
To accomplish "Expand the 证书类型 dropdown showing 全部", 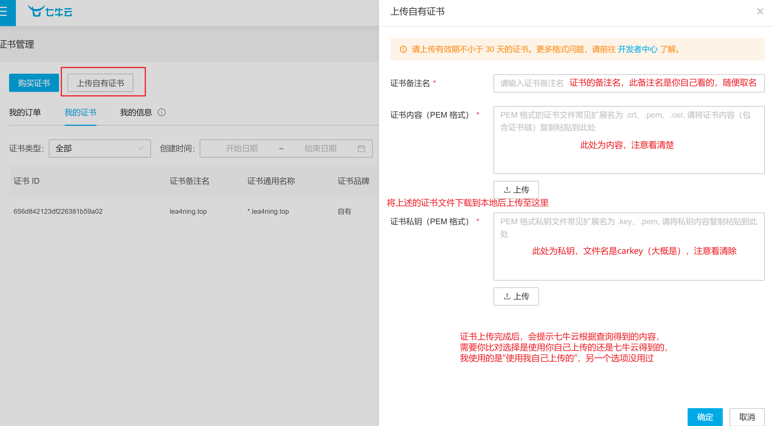I will pos(100,149).
